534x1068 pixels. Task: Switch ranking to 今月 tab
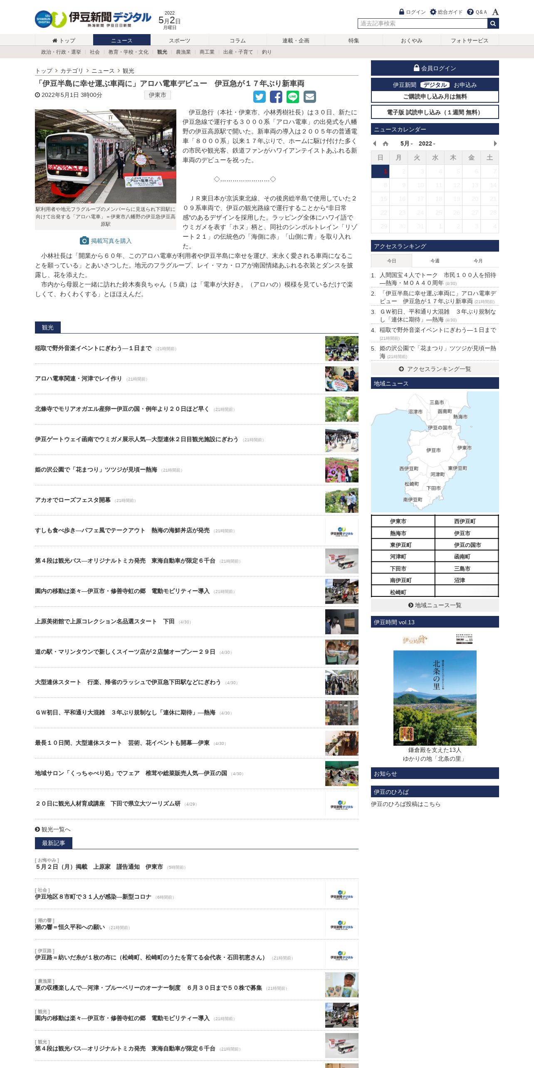click(478, 261)
